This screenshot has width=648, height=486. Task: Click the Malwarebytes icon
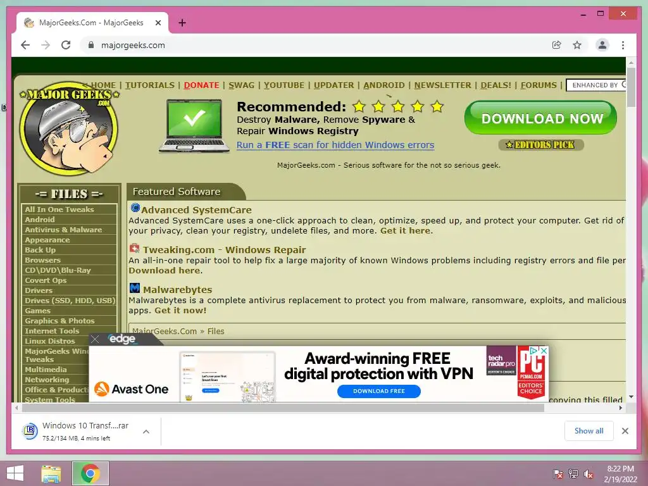[x=135, y=288]
